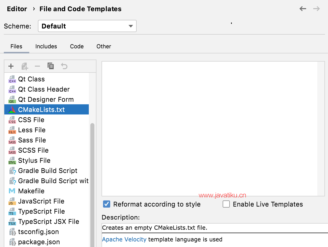
Task: Select the Makefile template icon
Action: click(x=12, y=191)
